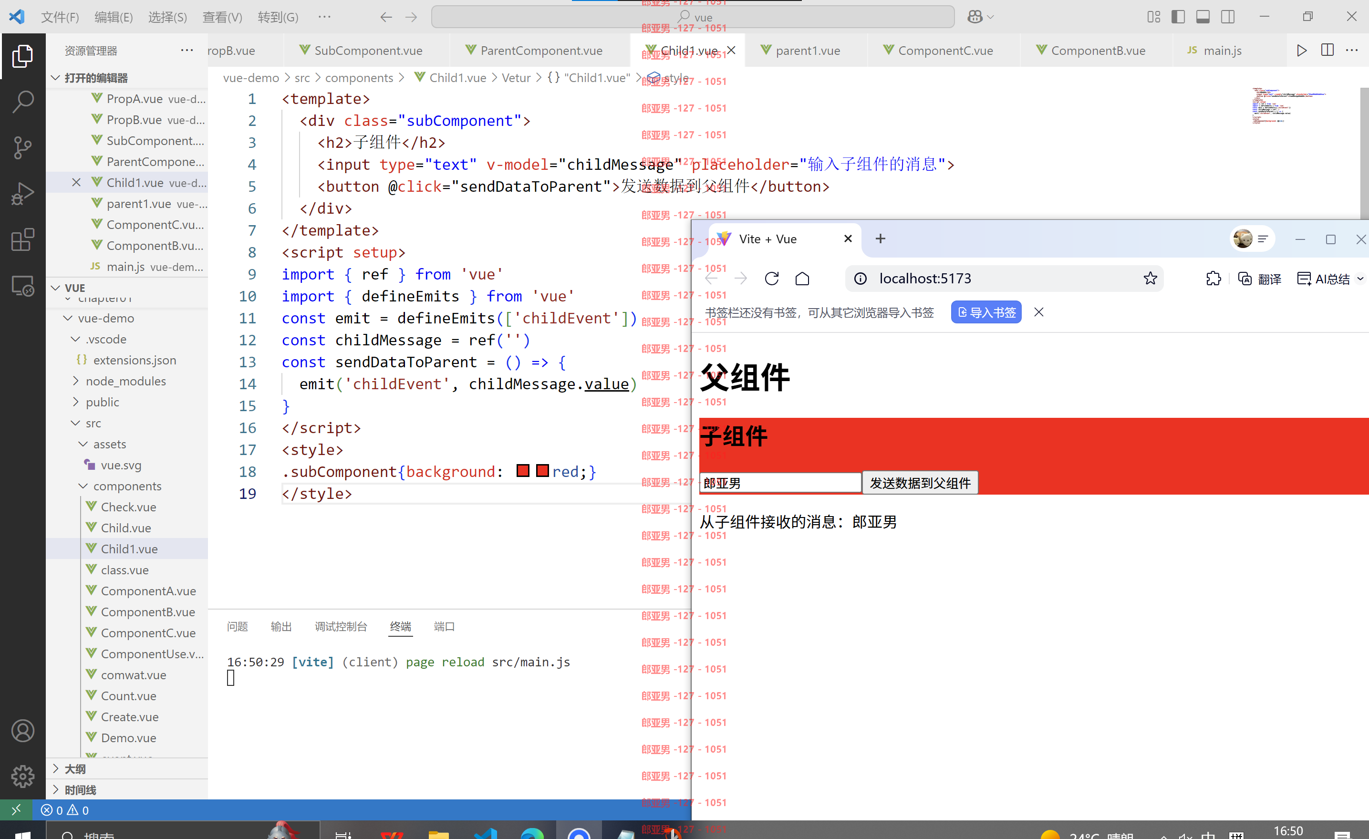Click the code minimap thumbnail
1369x839 pixels.
[1288, 105]
